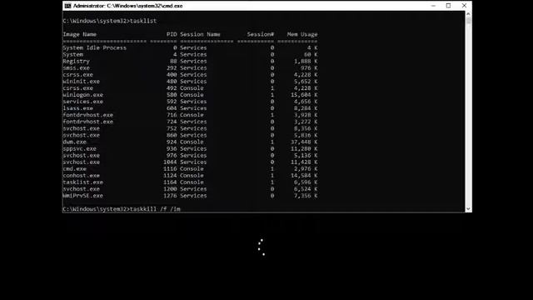Minimize the Administrator cmd window
533x300 pixels.
click(x=433, y=6)
